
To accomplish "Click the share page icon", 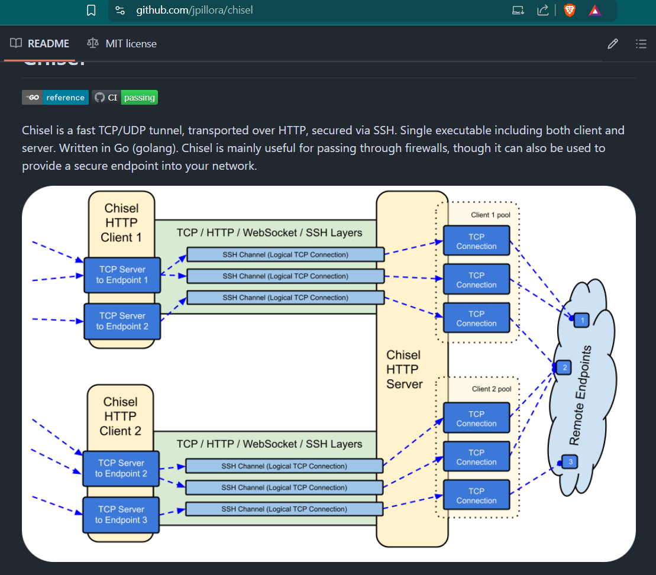I will (x=542, y=10).
